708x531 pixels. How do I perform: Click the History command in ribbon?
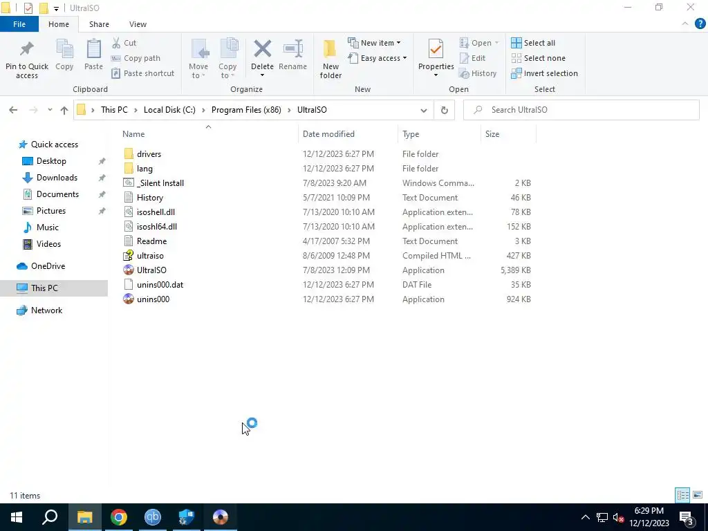478,73
